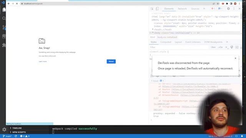This screenshot has height=138, width=246.
Task: Open VS Code Search in the activity bar
Action: (x=4, y=18)
